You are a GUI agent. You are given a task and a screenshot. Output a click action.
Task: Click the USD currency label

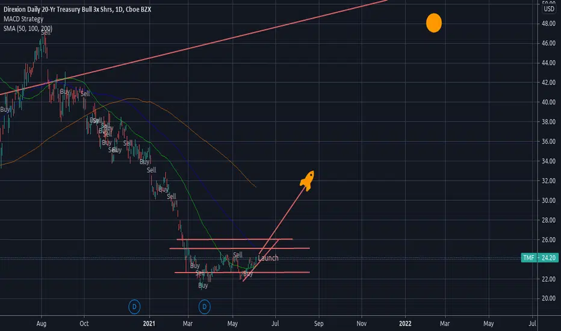tap(549, 9)
